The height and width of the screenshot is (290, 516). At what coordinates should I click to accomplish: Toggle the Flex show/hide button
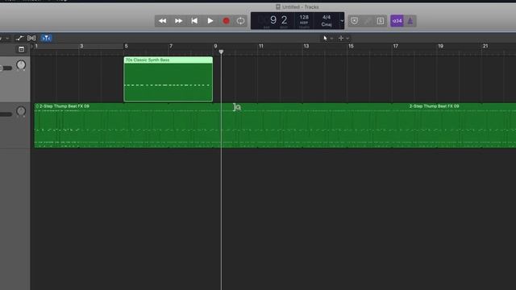click(31, 38)
